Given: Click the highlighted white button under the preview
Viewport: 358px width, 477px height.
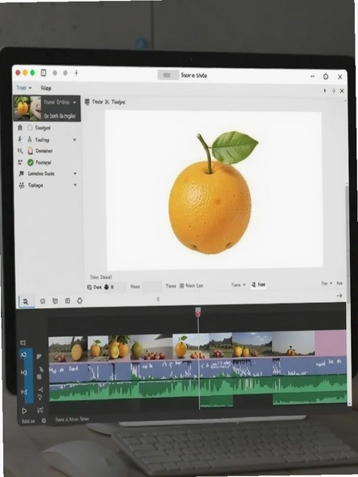Looking at the screenshot, I should [x=258, y=285].
